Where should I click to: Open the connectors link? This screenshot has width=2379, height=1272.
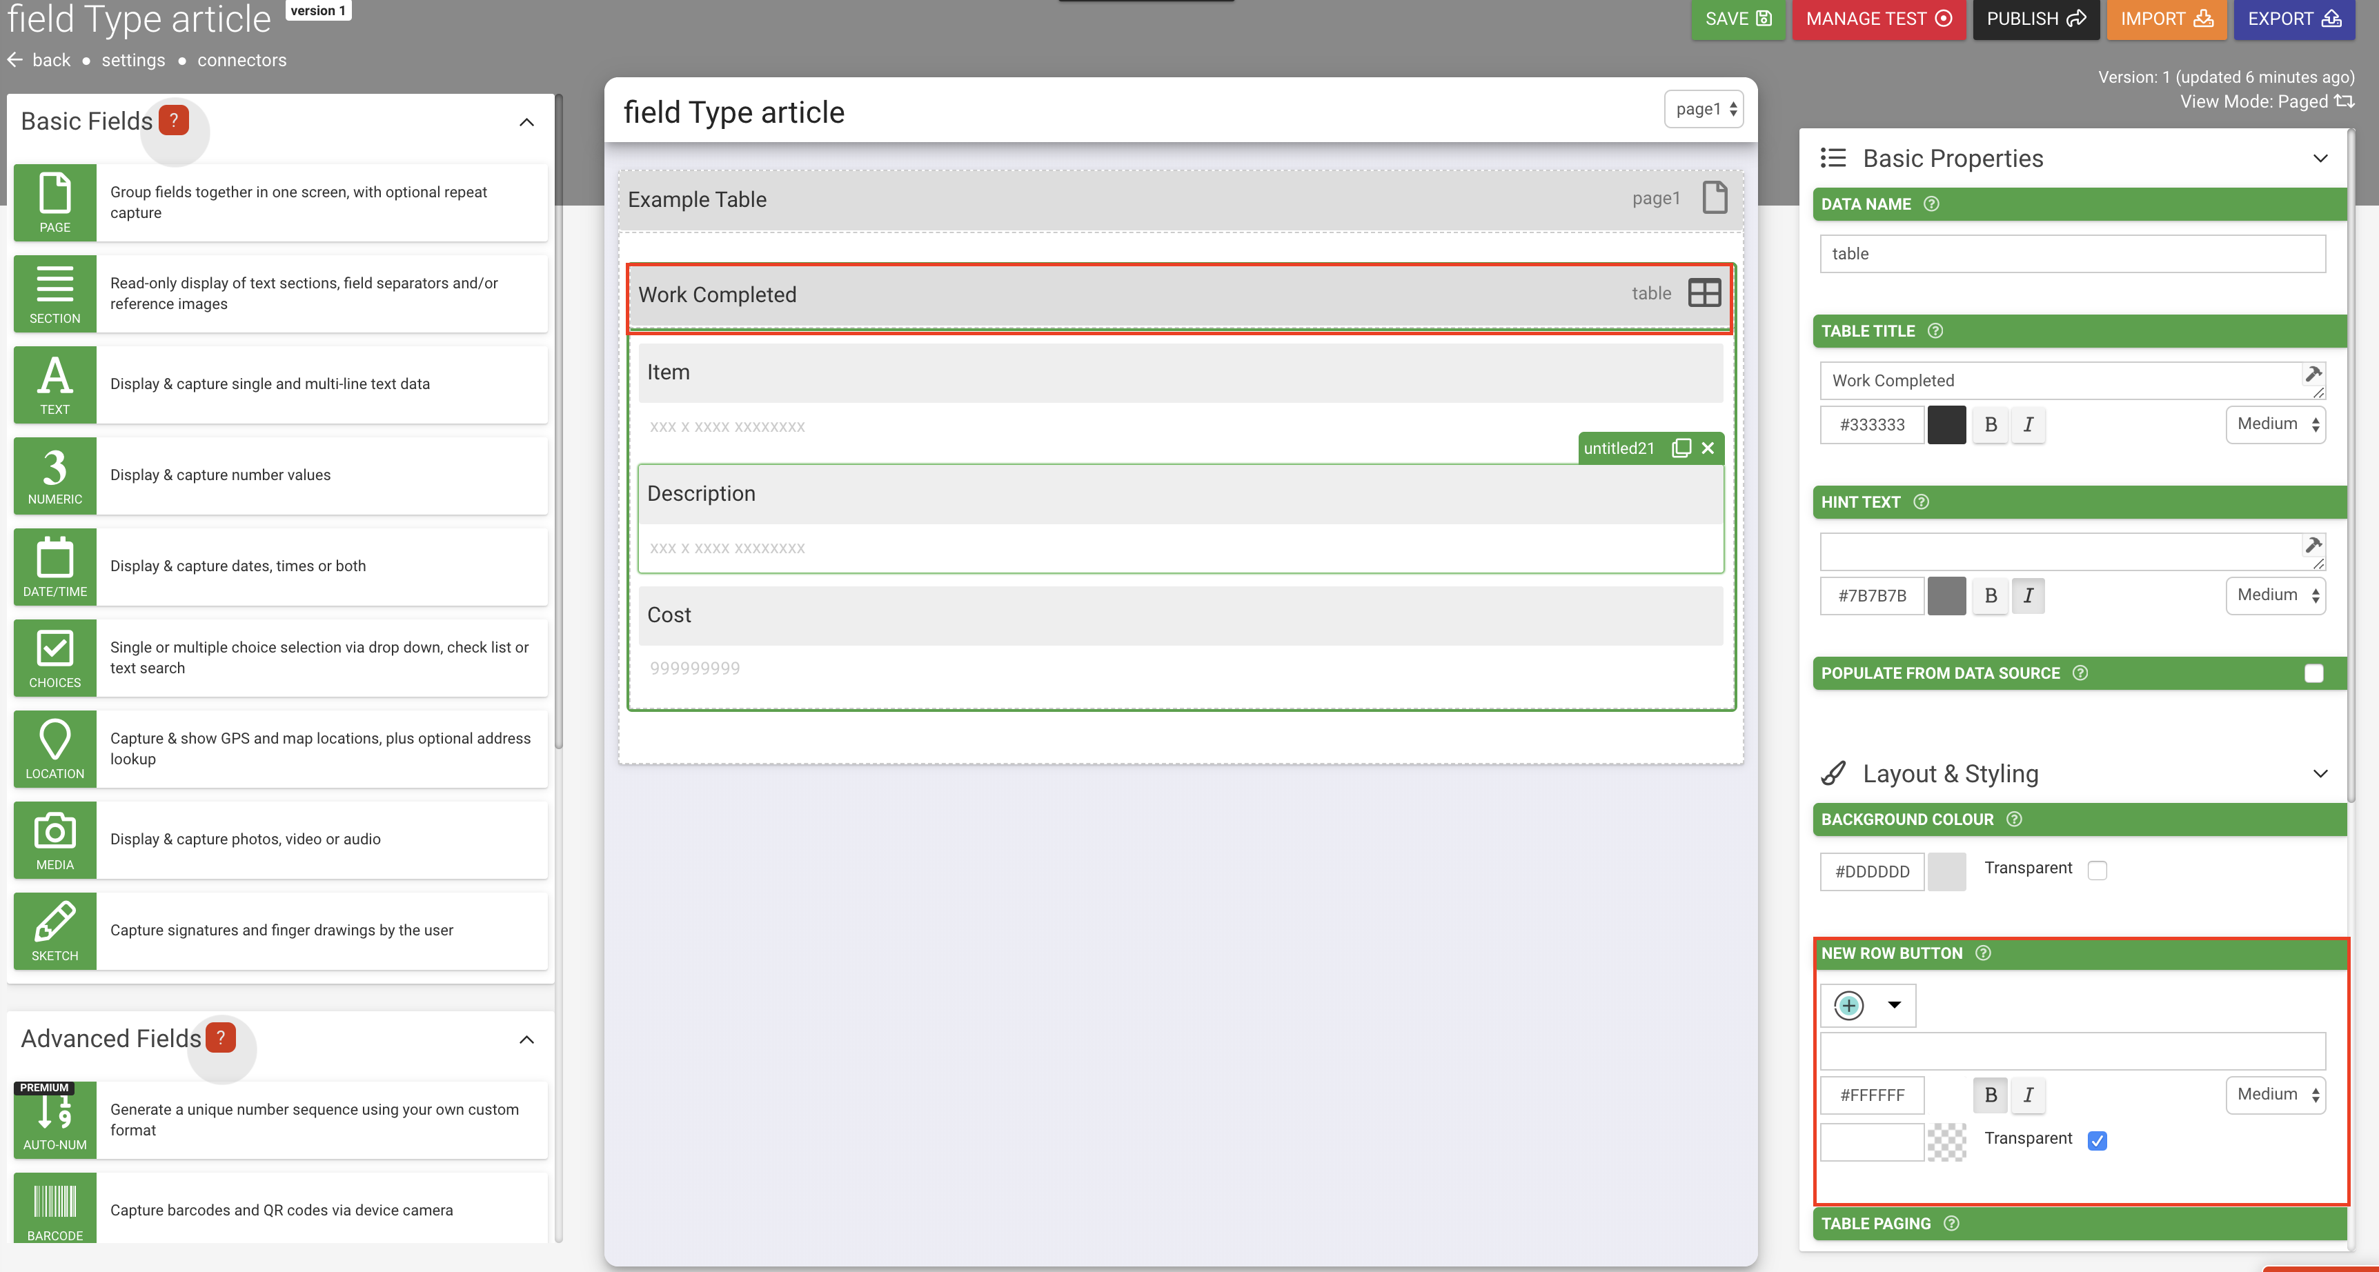pyautogui.click(x=241, y=61)
